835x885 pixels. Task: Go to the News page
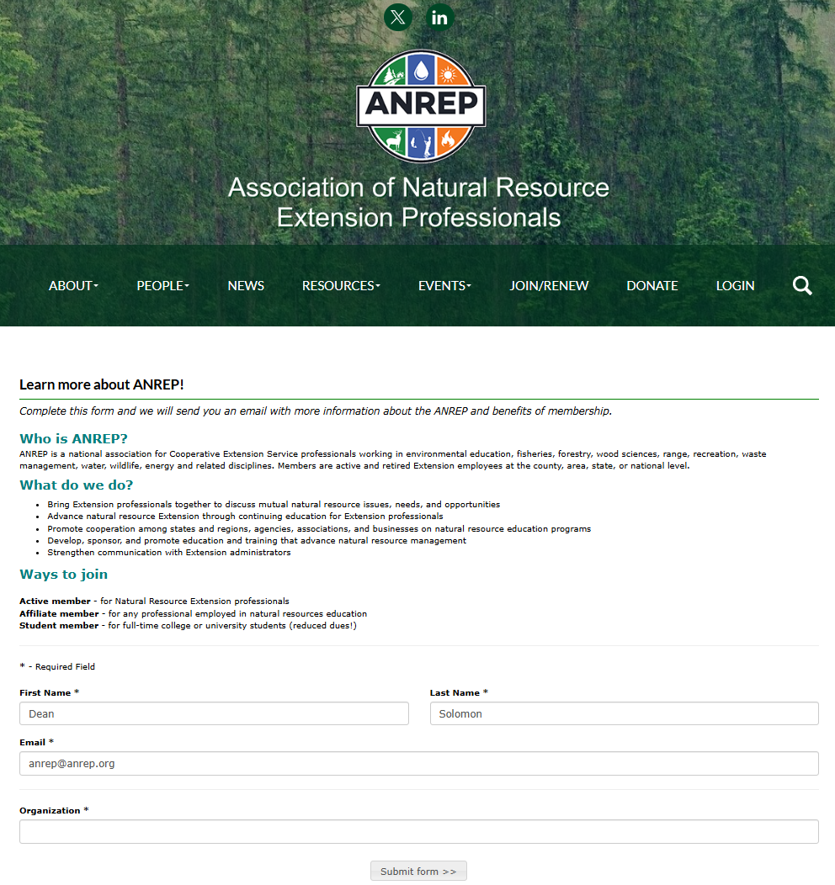(x=246, y=285)
